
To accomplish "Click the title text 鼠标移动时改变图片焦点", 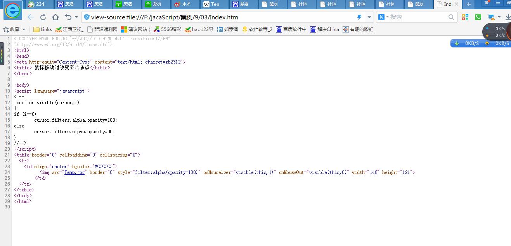I will (x=62, y=67).
